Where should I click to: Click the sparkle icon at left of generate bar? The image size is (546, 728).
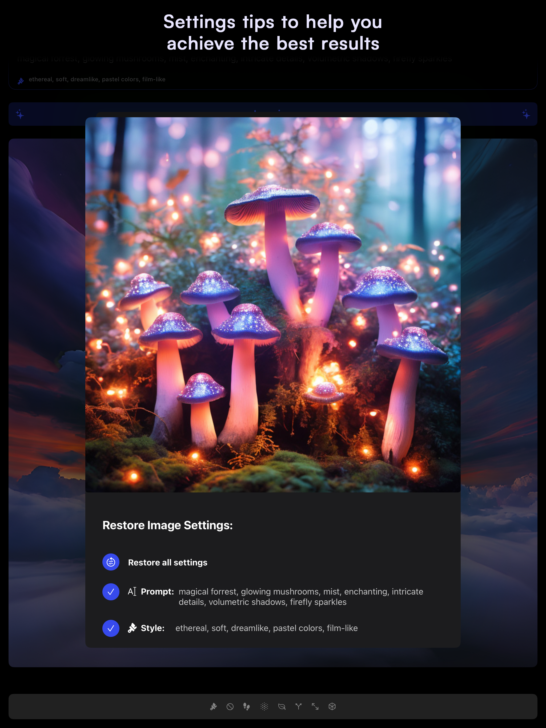(20, 115)
